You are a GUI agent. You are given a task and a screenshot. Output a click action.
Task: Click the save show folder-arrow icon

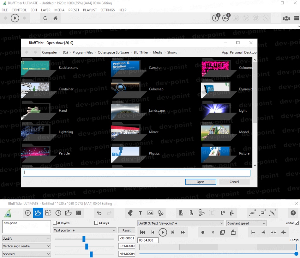[68, 213]
